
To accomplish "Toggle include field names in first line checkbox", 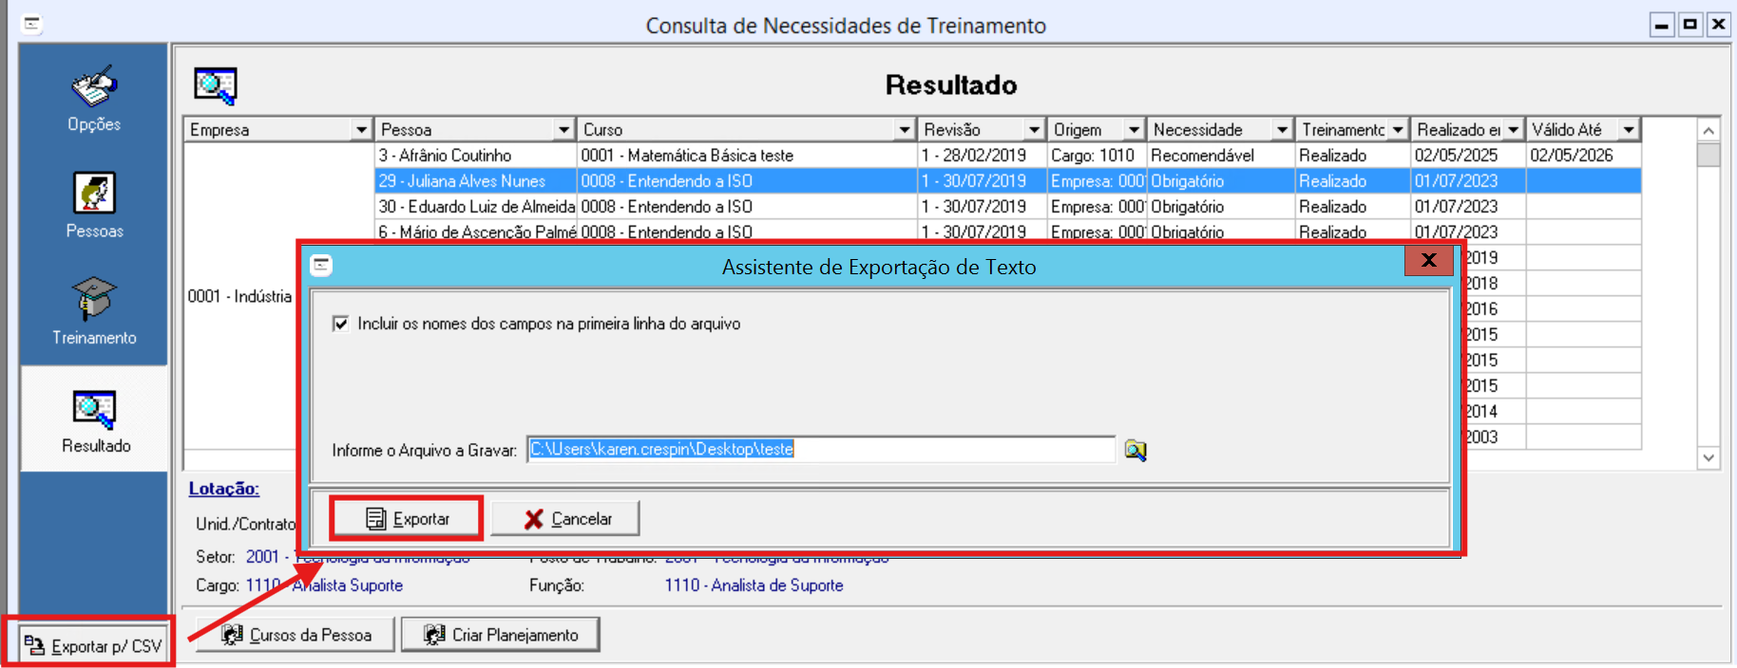I will point(341,325).
